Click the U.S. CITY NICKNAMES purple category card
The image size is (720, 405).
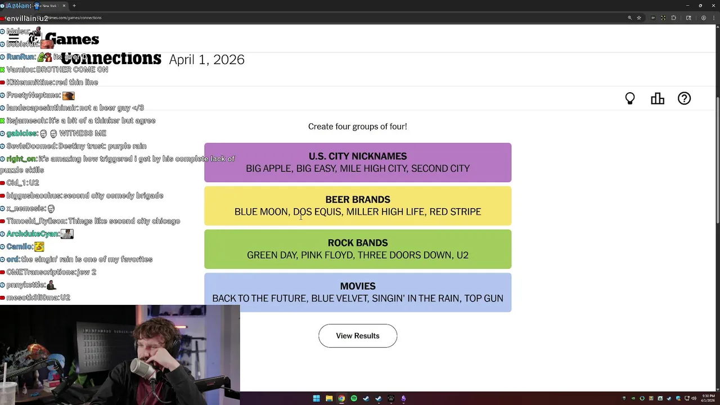(x=358, y=163)
